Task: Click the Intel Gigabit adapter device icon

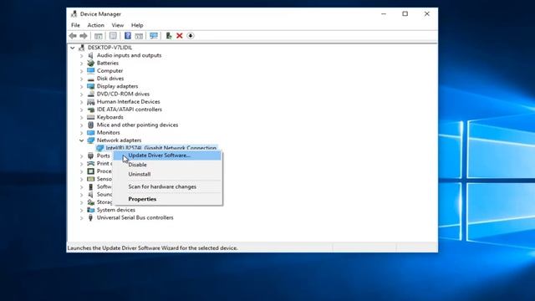Action: point(99,148)
